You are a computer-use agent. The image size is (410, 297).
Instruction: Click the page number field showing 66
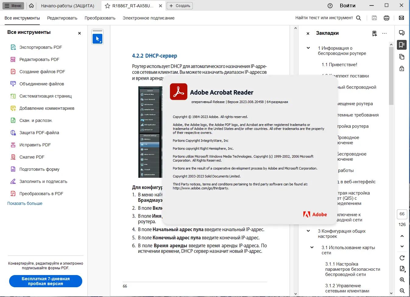(402, 214)
